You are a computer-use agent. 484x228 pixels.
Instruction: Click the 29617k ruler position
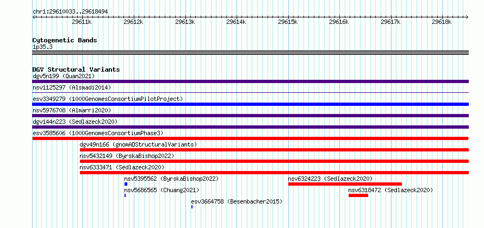click(390, 22)
